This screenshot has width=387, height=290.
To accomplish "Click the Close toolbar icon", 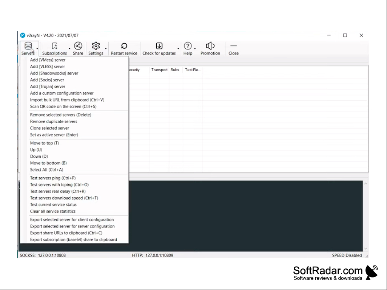I will 233,46.
